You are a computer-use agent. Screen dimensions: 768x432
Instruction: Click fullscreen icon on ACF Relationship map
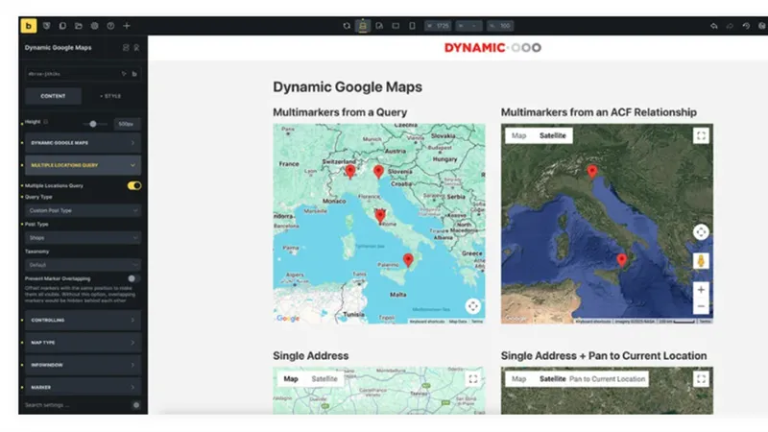click(x=701, y=135)
